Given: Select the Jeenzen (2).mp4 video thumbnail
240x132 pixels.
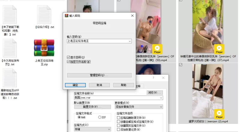Looking at the screenshot, I should pos(207,91).
